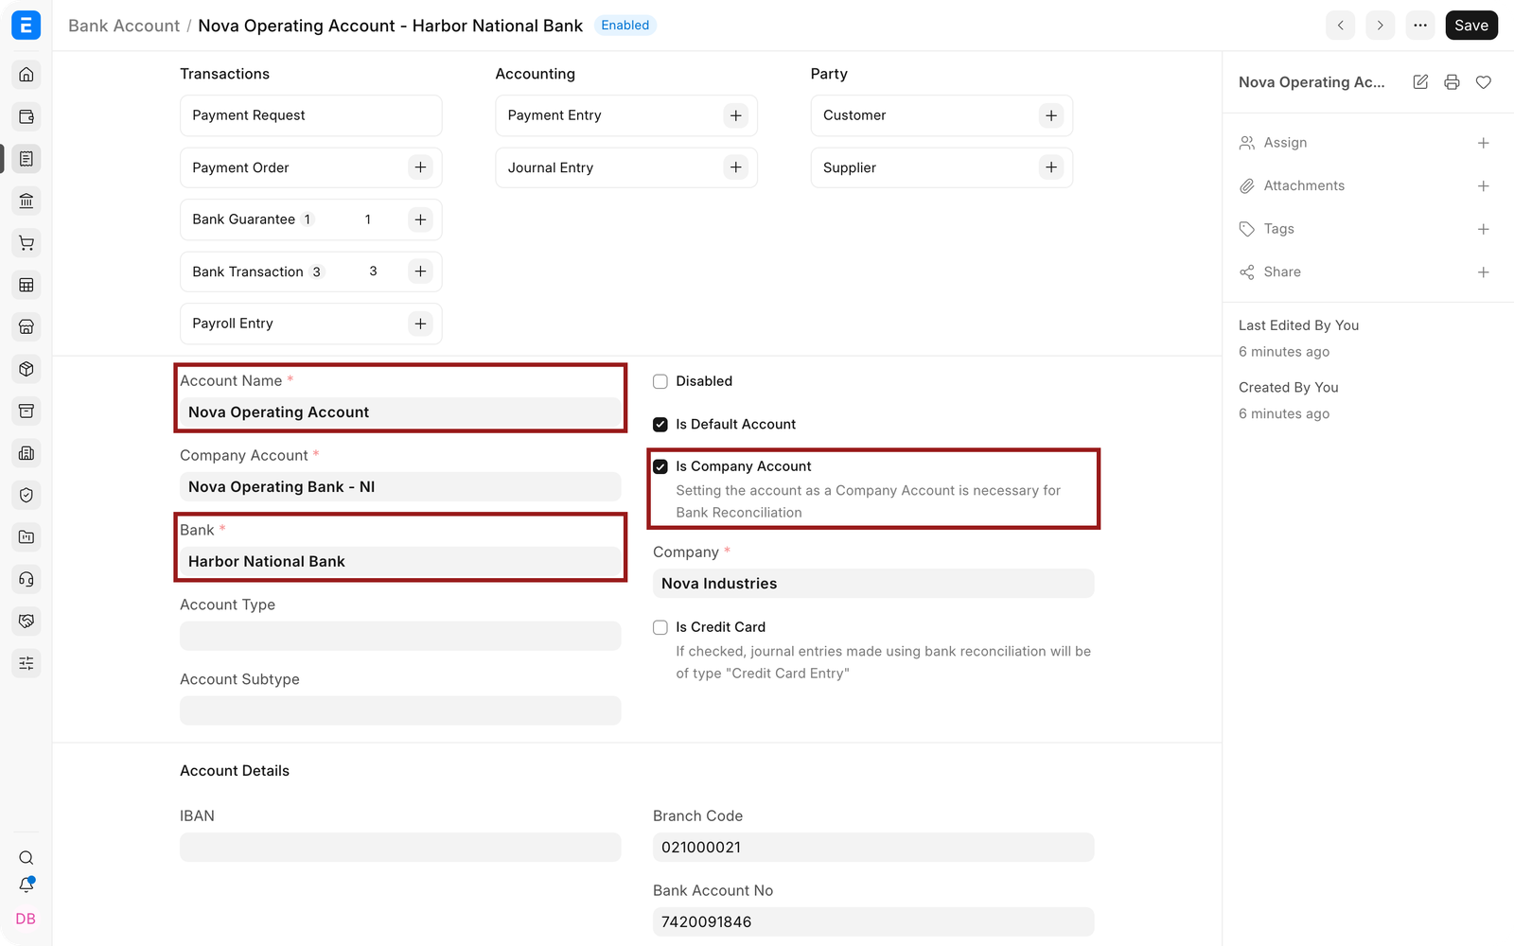Open the empty Account Subtype field

point(400,710)
